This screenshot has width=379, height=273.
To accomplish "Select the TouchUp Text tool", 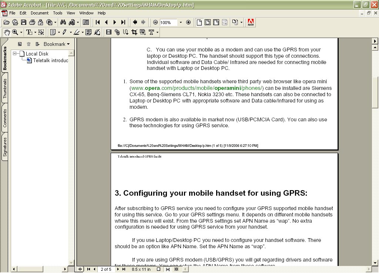I will pos(151,32).
